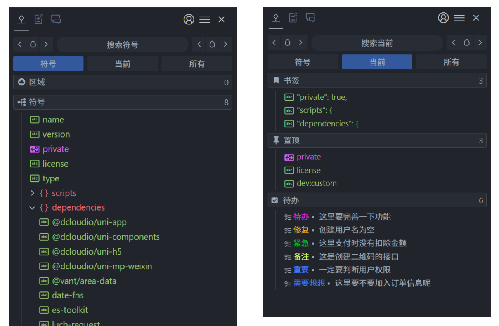Open the chat bubbles icon in right panel
The image size is (499, 326).
pyautogui.click(x=310, y=17)
